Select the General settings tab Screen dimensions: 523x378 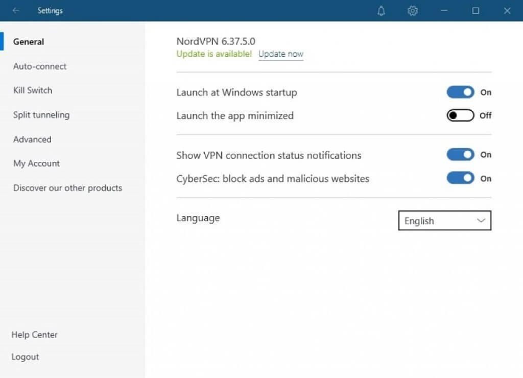pyautogui.click(x=29, y=42)
